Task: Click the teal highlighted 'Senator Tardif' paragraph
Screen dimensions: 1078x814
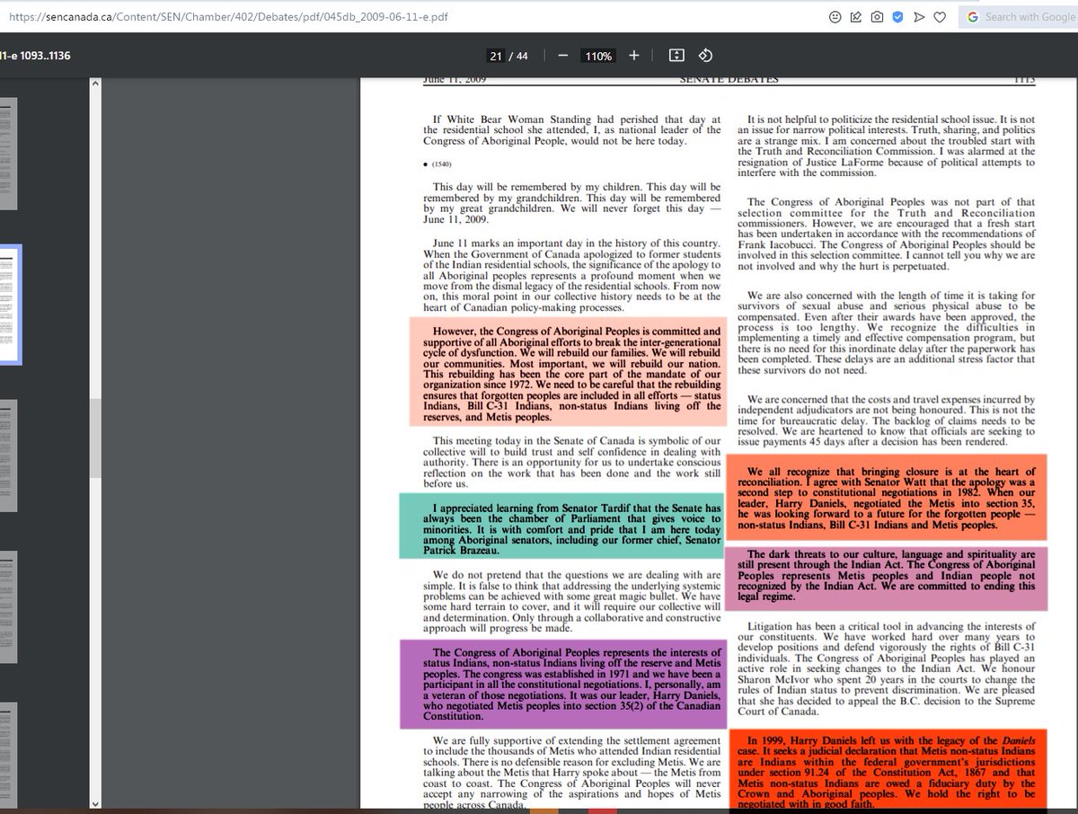Action: (x=562, y=526)
